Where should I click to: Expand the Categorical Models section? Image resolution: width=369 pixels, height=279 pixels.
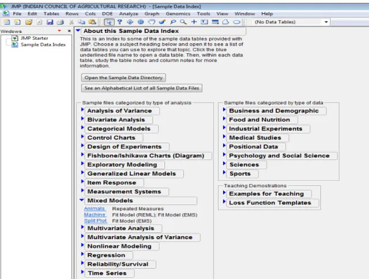(x=82, y=127)
